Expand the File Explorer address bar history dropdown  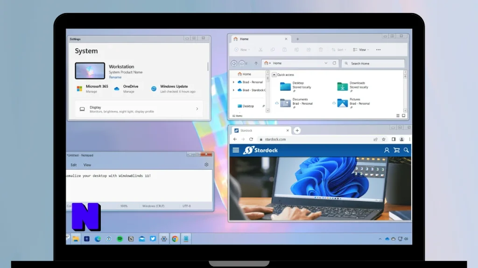(326, 63)
